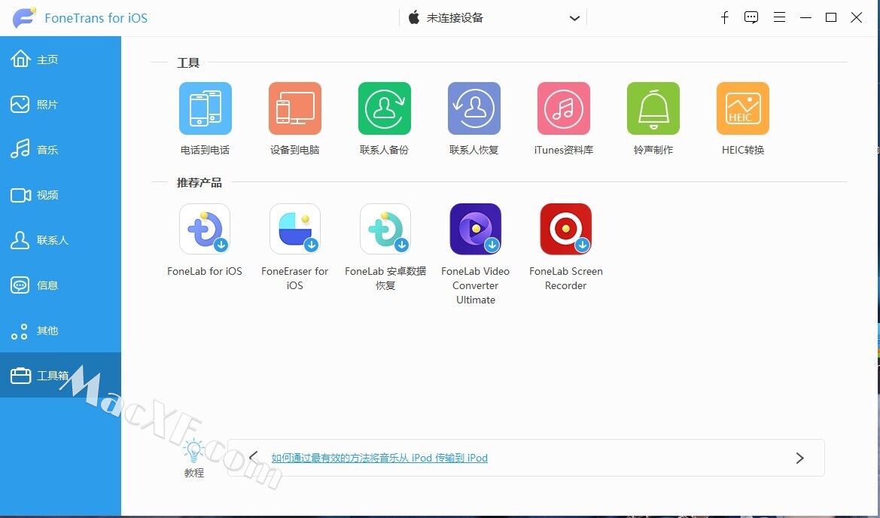The image size is (880, 518).
Task: Select the 工具箱 toolbox section
Action: 61,375
